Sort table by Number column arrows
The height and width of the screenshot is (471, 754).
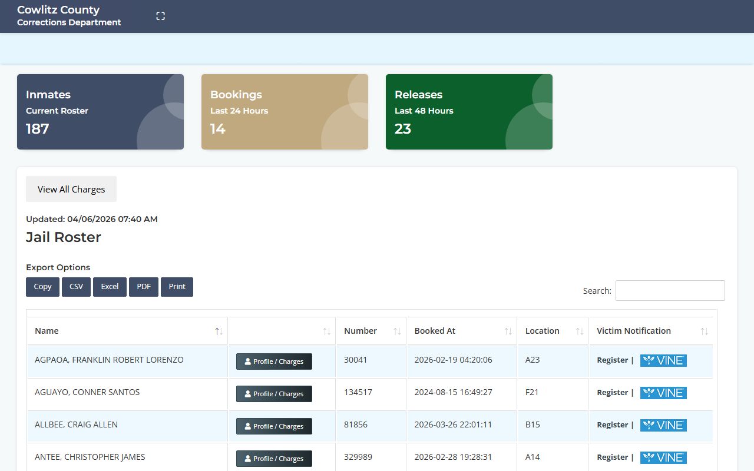397,331
